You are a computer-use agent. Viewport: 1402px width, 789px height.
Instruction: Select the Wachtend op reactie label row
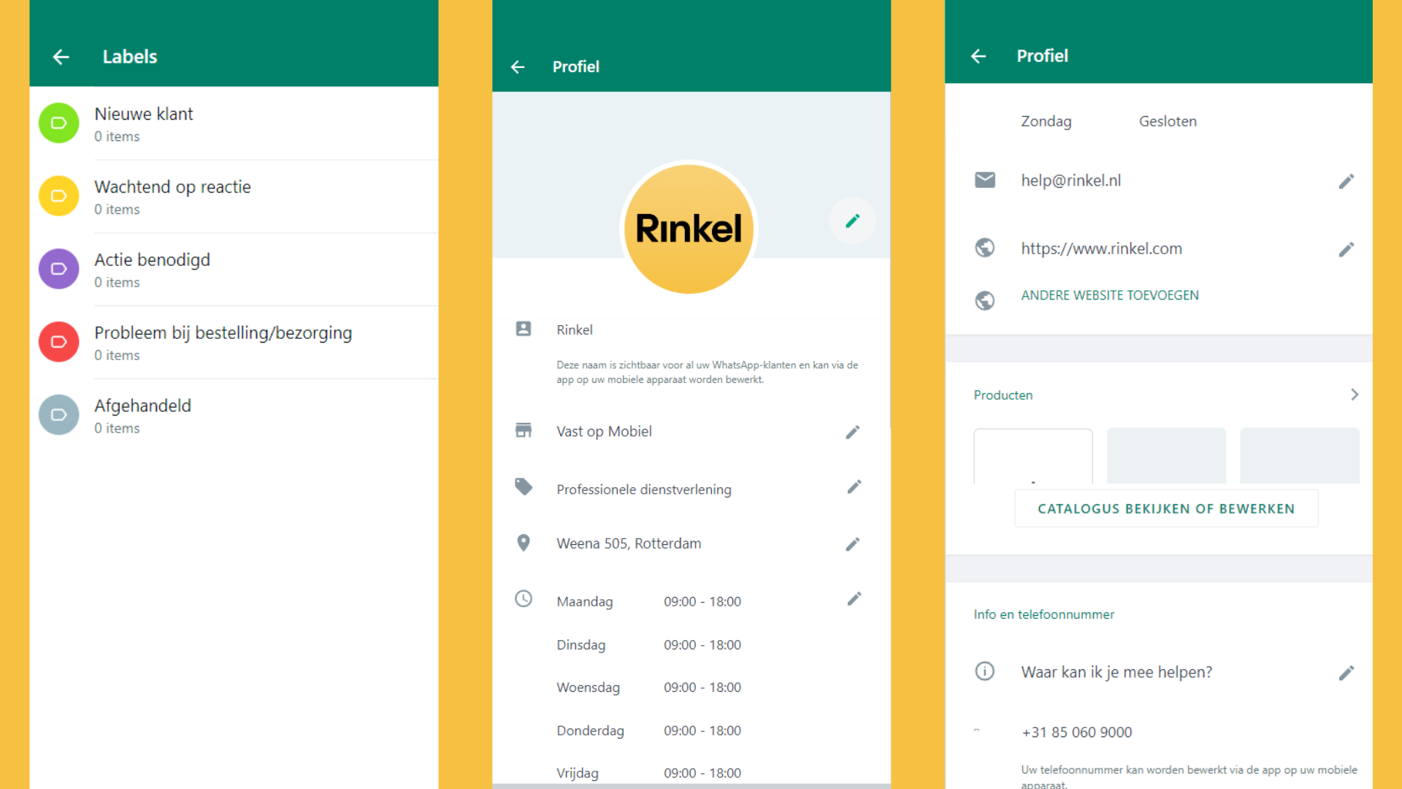234,197
